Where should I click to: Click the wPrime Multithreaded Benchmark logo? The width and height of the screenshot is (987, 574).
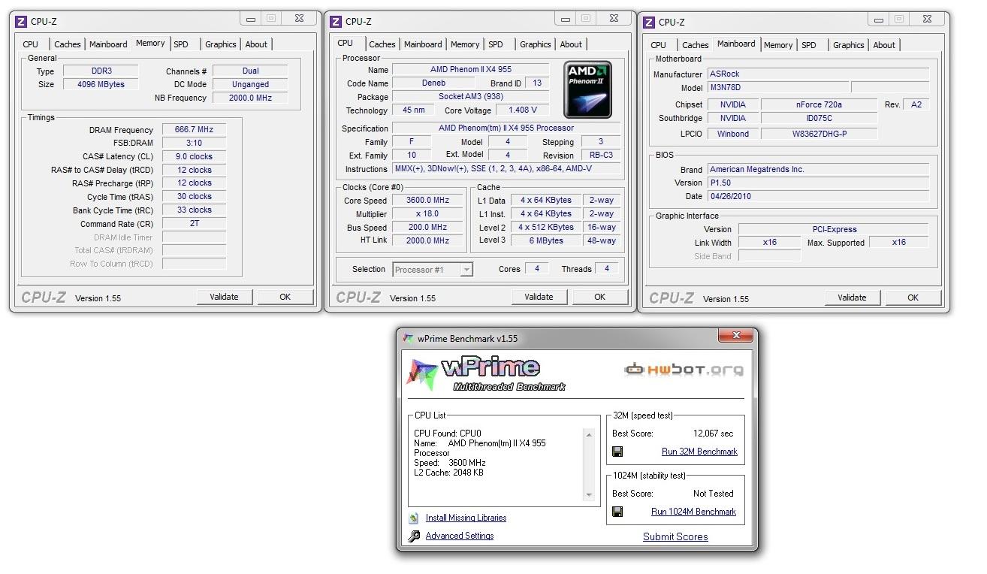coord(487,374)
